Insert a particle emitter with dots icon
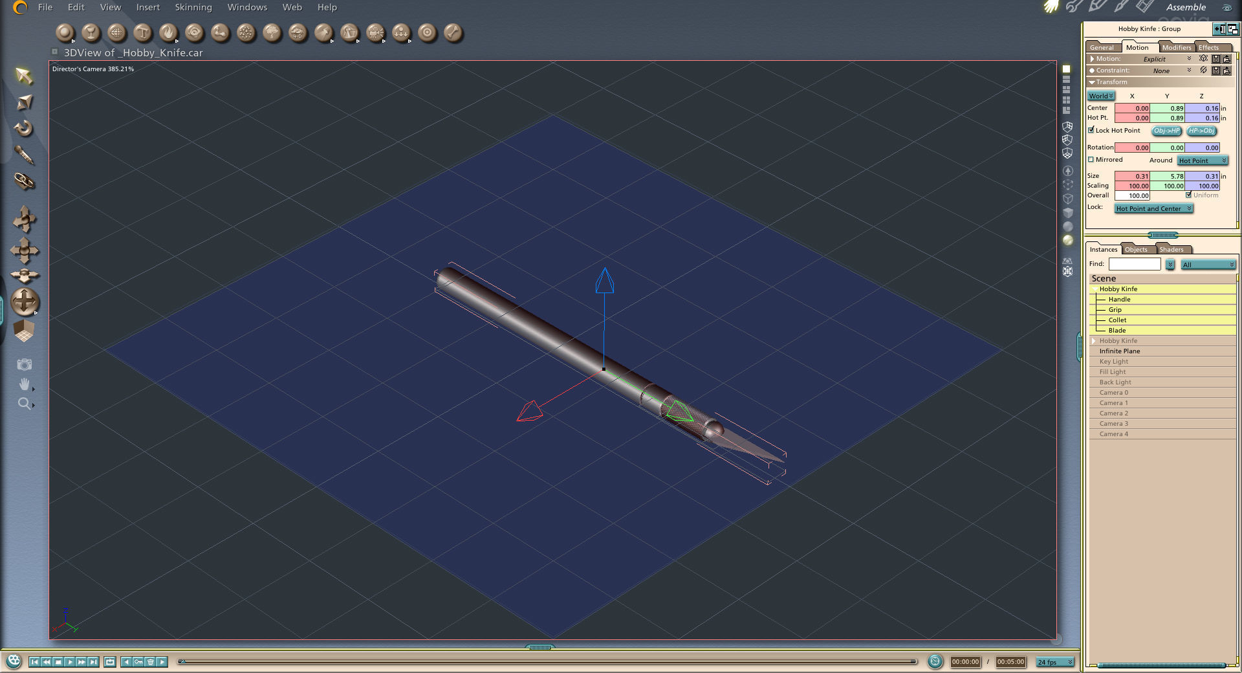The width and height of the screenshot is (1242, 673). pyautogui.click(x=246, y=32)
